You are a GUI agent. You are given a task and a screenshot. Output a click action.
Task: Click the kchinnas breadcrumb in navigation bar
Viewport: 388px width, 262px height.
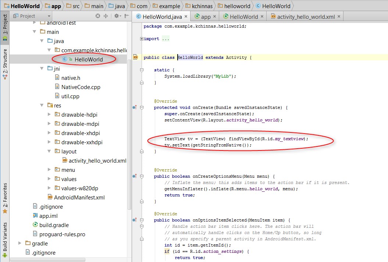199,6
